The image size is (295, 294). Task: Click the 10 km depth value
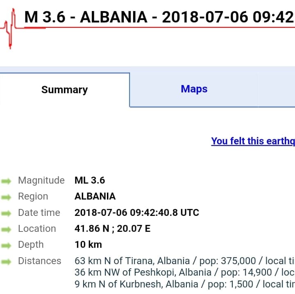88,245
